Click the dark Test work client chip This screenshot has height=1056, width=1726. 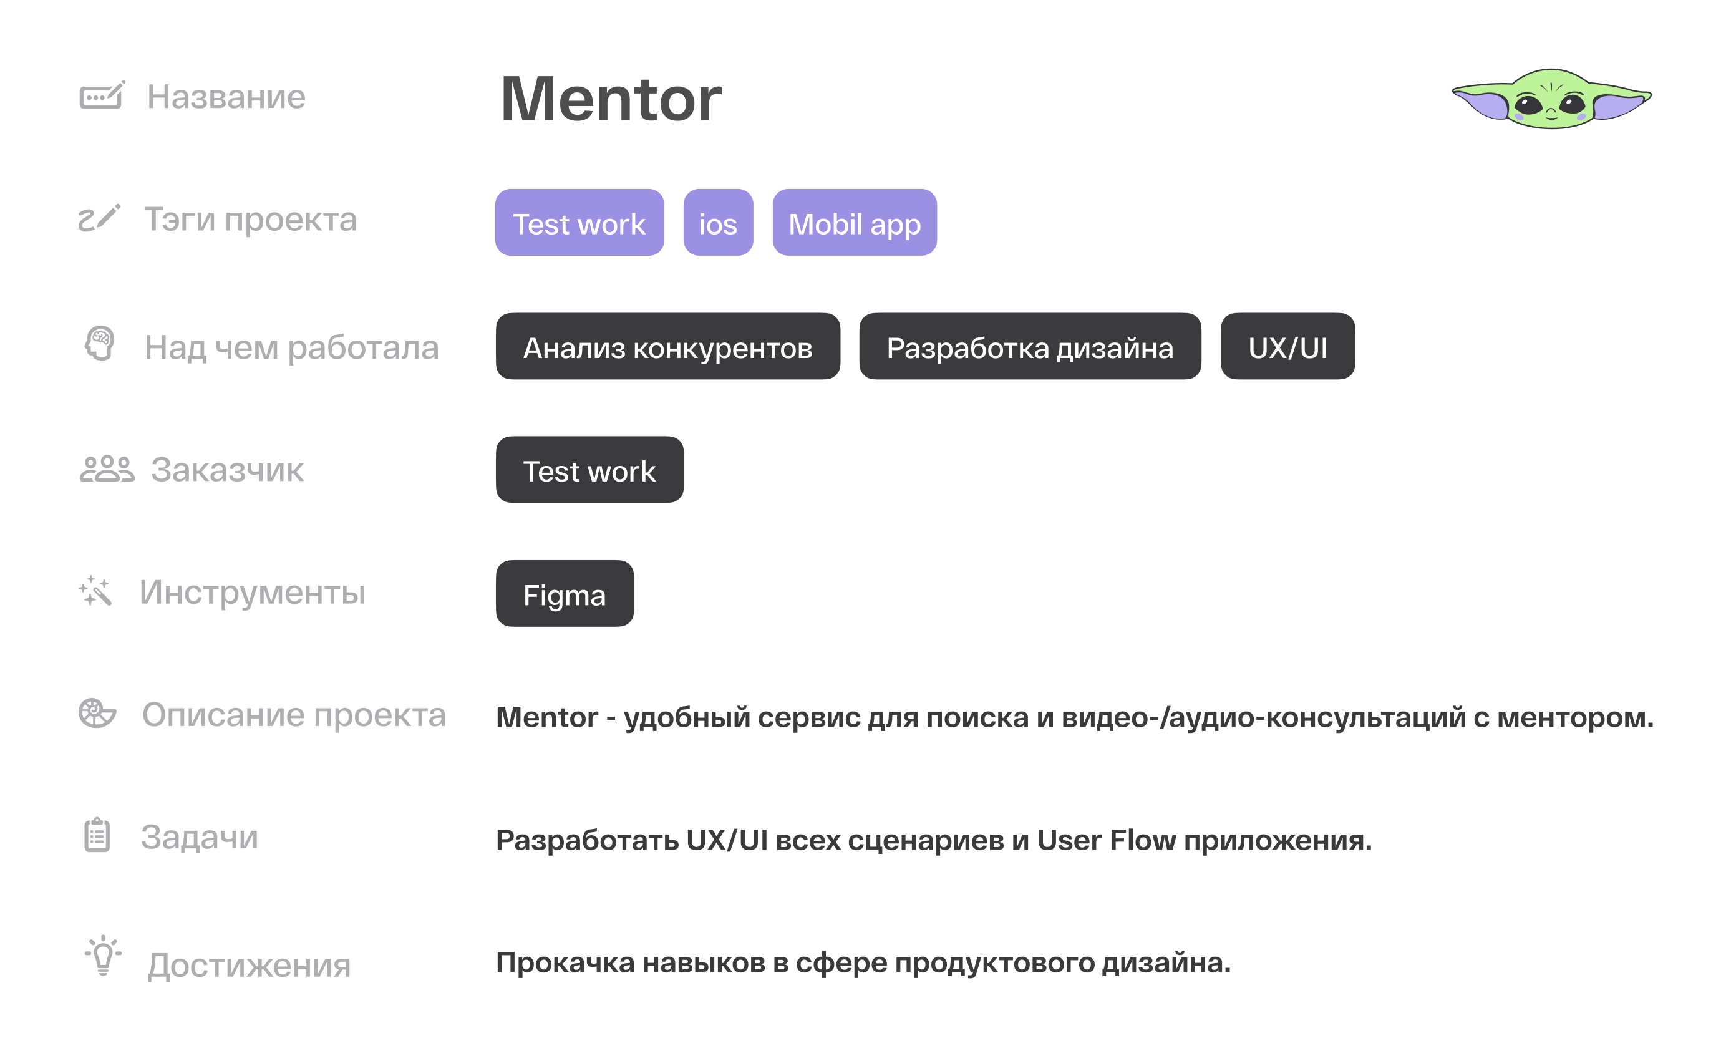(589, 470)
